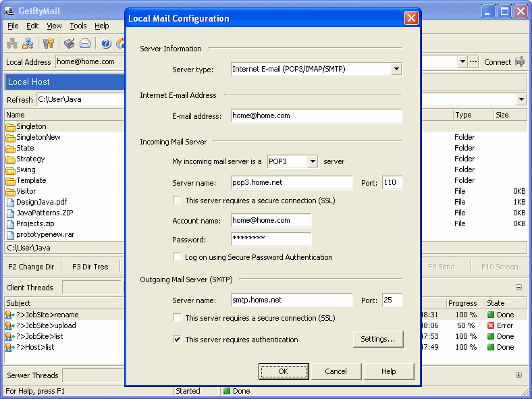532x399 pixels.
Task: Click the F3 Dir Tree button
Action: 90,267
